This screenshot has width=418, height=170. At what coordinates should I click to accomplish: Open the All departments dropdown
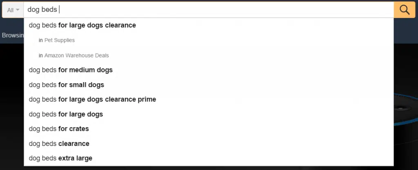[13, 10]
